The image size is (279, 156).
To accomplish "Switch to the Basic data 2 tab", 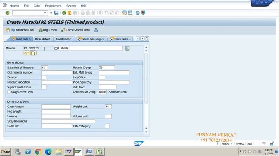I will click(x=43, y=39).
